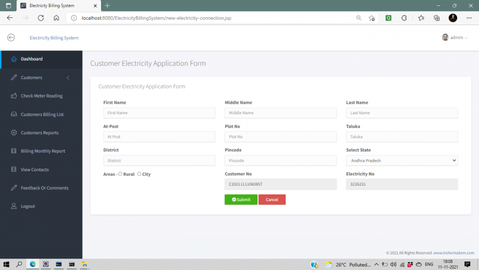The width and height of the screenshot is (479, 270).
Task: Open the Favorites list icon
Action: pyautogui.click(x=421, y=18)
